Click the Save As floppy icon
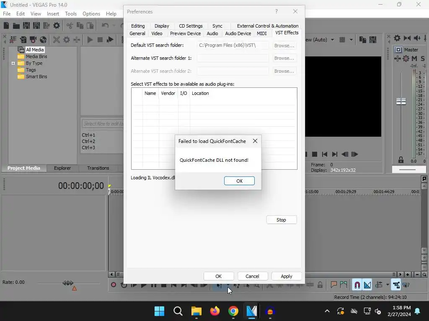This screenshot has width=429, height=321. coord(36,25)
